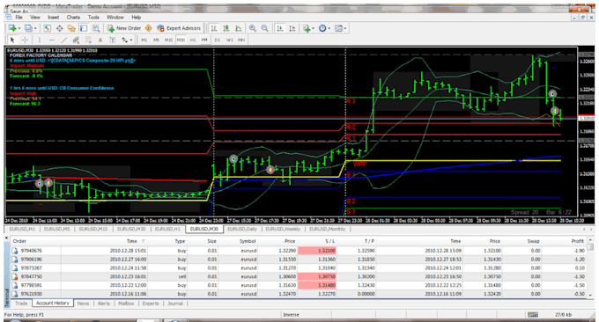Open the Journal terminal tab
This screenshot has width=599, height=322.
point(175,304)
